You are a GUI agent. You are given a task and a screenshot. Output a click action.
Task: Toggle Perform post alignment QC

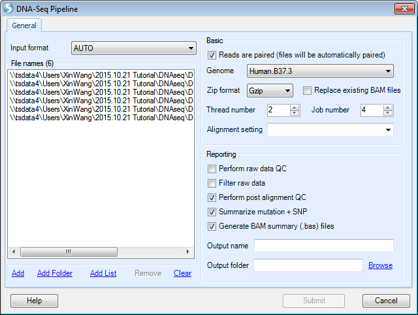pos(212,197)
